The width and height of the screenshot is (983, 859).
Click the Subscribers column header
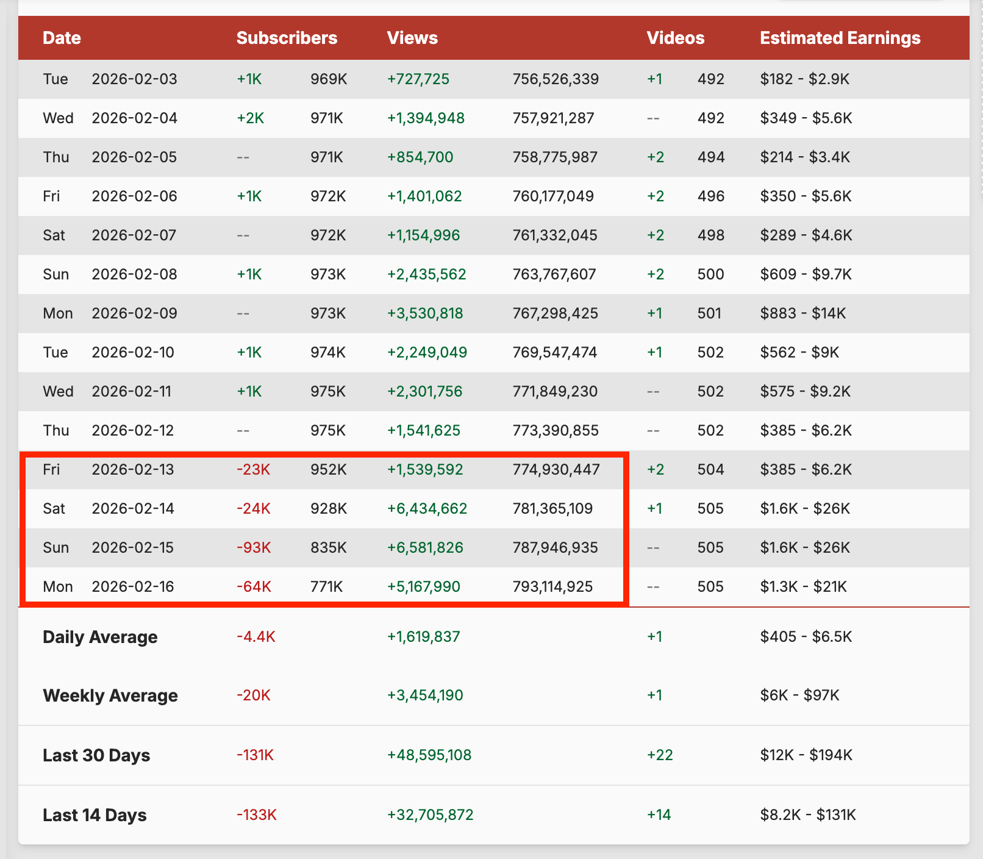[287, 38]
